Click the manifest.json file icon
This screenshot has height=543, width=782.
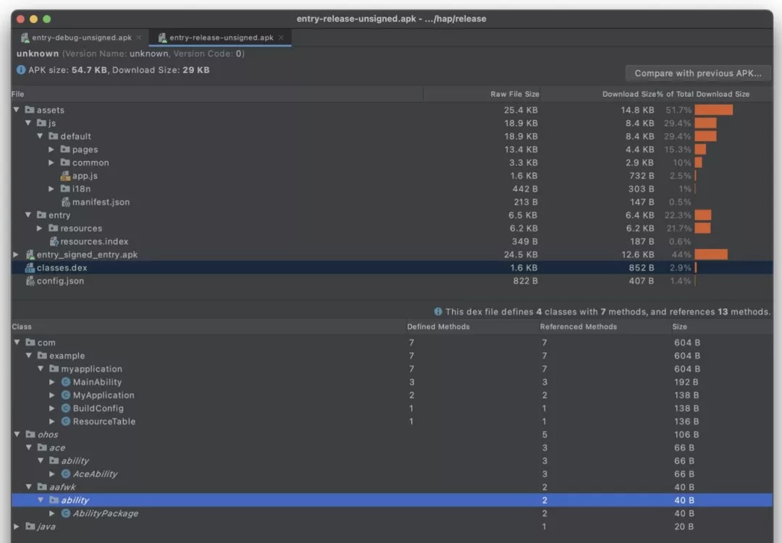[x=65, y=202]
